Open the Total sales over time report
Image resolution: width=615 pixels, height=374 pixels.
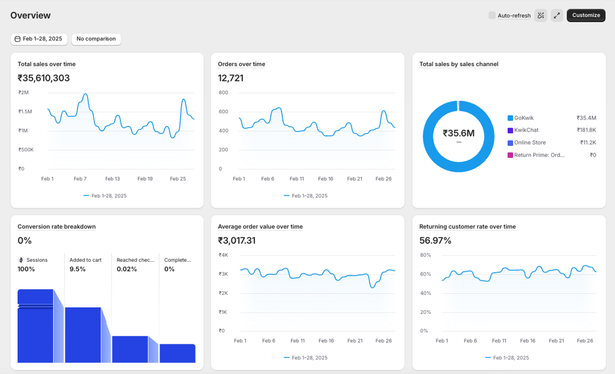pos(46,64)
